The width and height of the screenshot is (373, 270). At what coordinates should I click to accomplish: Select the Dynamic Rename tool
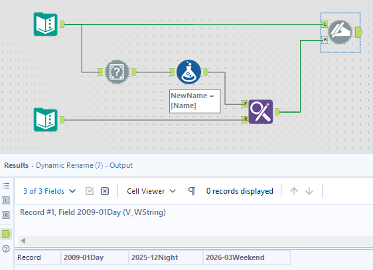[x=340, y=33]
